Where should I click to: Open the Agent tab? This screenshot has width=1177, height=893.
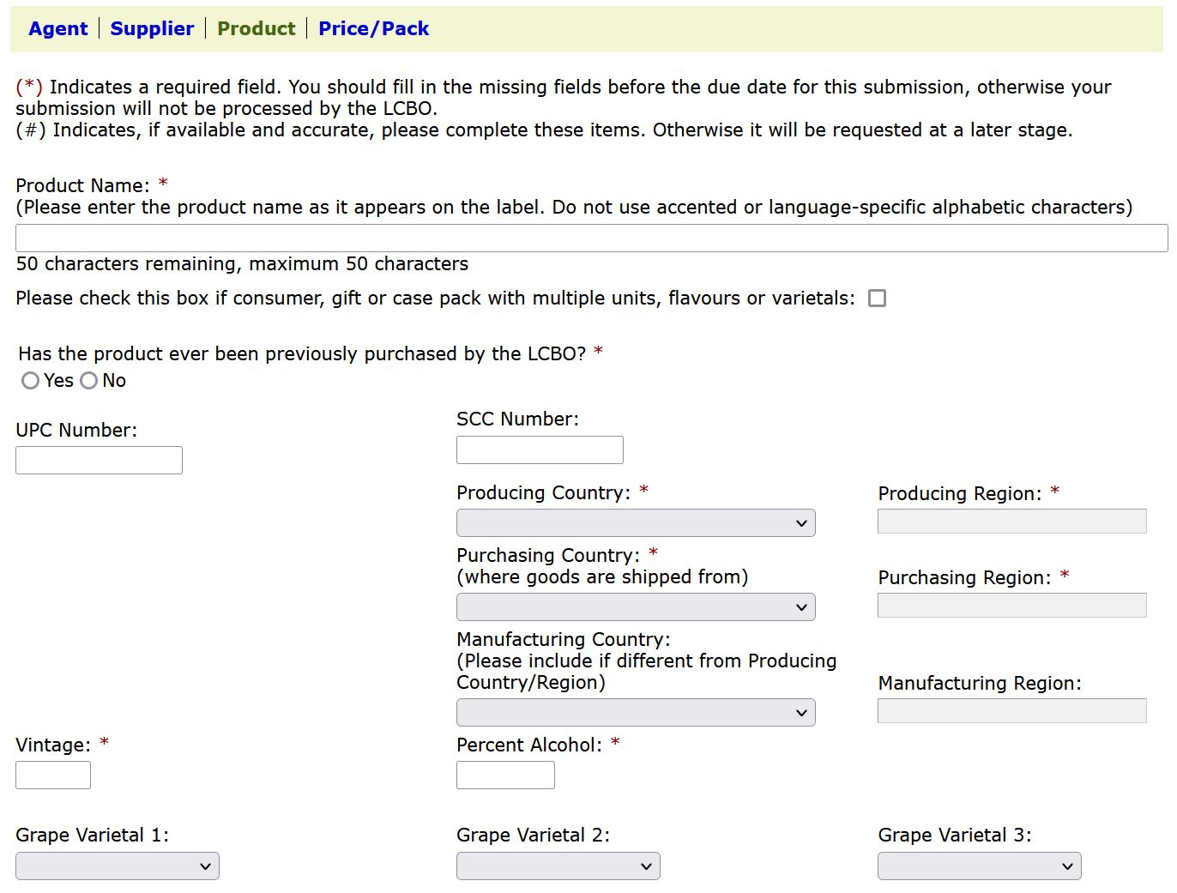point(57,28)
